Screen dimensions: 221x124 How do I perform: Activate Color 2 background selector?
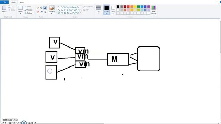pyautogui.click(x=113, y=10)
